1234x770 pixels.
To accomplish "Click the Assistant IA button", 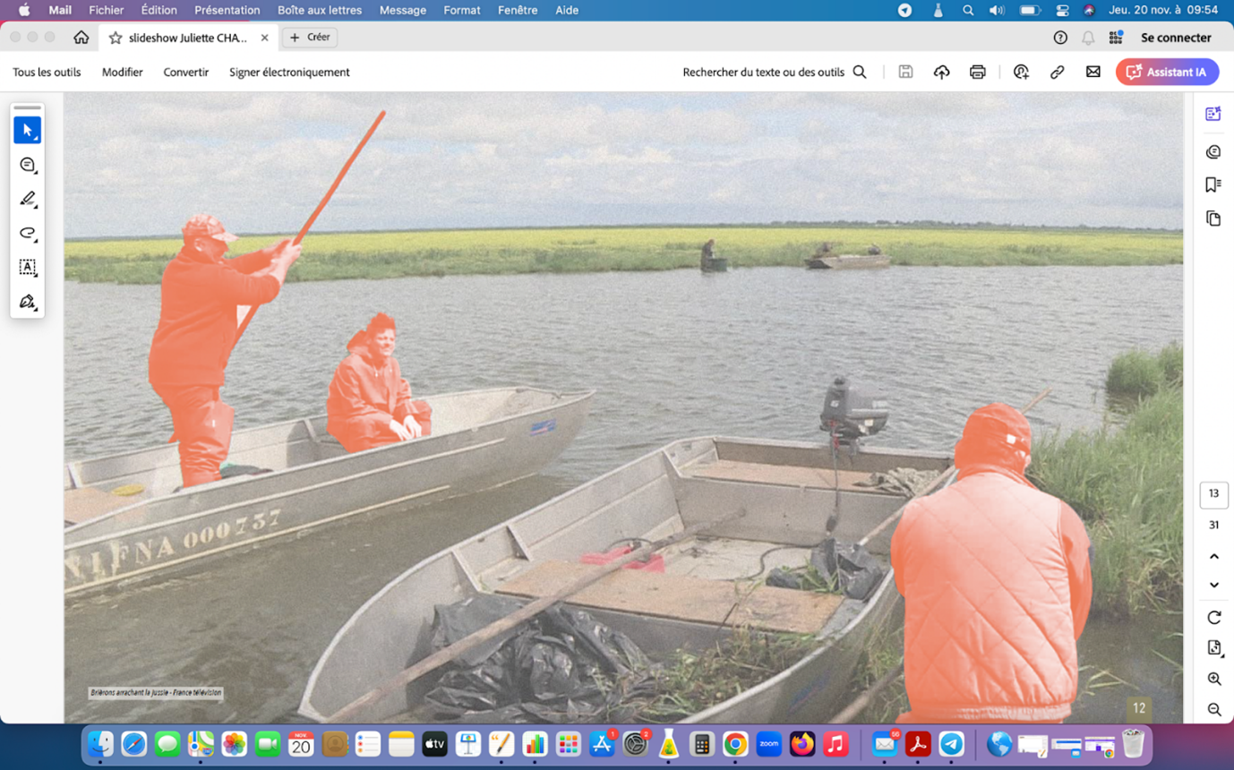I will click(x=1167, y=73).
